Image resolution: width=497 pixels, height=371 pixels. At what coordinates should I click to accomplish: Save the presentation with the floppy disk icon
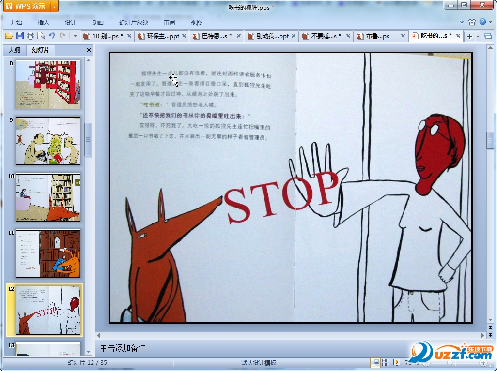tap(20, 36)
